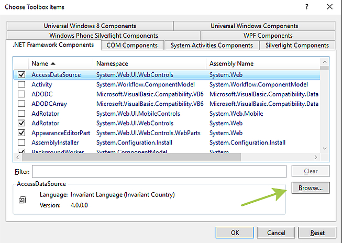Uncheck the AccessDataSource checkbox

click(x=21, y=74)
